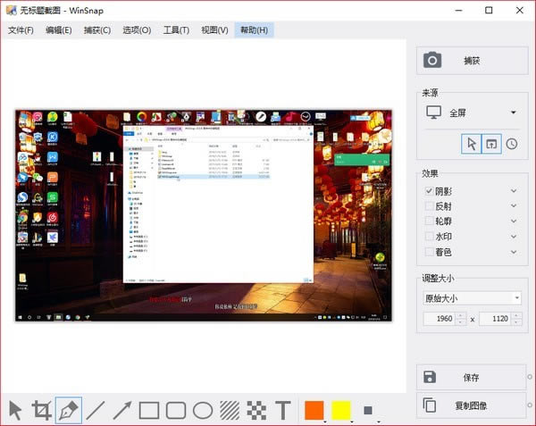
Task: Select the arrow pointer selection tool
Action: pos(15,410)
